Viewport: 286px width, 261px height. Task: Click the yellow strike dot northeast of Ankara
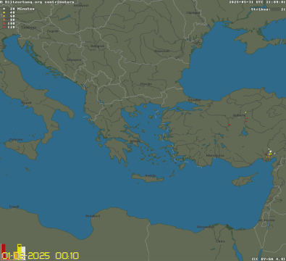point(245,112)
